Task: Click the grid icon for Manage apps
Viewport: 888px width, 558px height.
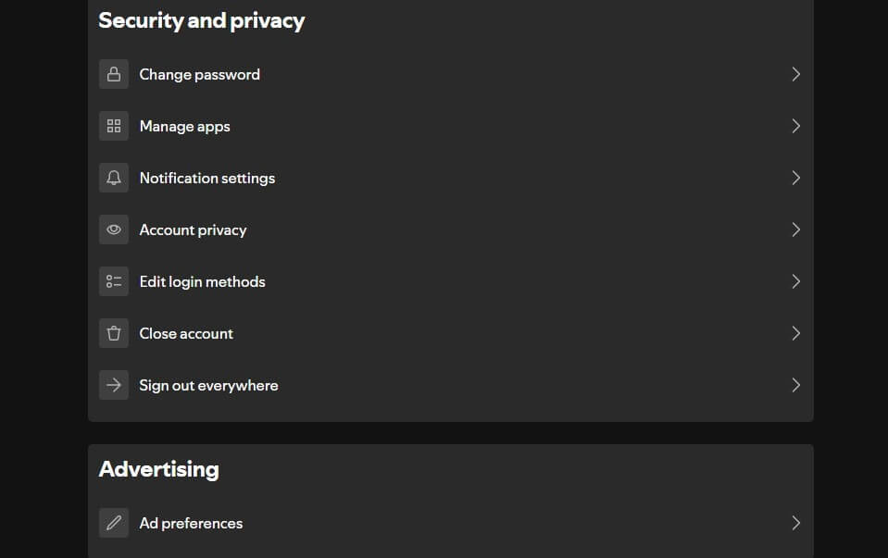Action: pyautogui.click(x=114, y=126)
